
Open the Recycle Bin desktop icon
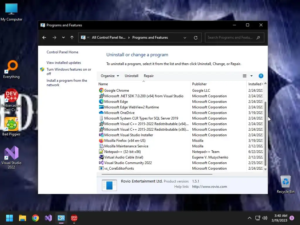click(x=285, y=184)
